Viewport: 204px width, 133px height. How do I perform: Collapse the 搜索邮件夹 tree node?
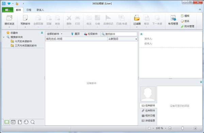(x=4, y=37)
